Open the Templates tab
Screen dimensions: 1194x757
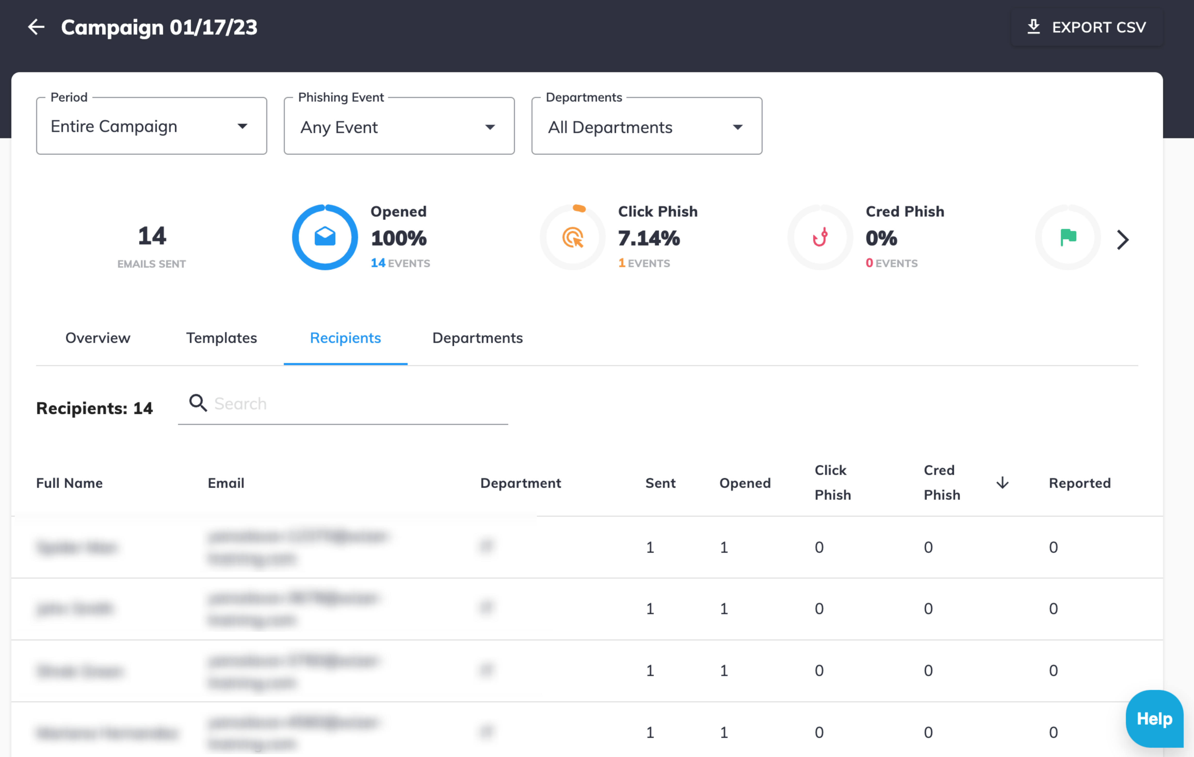point(221,338)
